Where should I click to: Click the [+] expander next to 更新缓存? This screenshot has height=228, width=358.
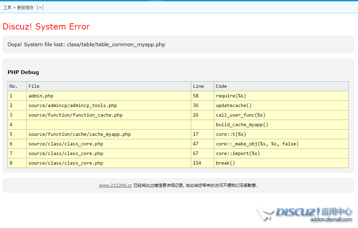click(40, 8)
